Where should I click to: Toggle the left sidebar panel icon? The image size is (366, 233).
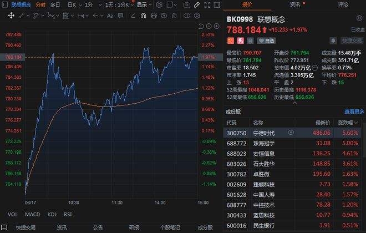click(x=4, y=4)
